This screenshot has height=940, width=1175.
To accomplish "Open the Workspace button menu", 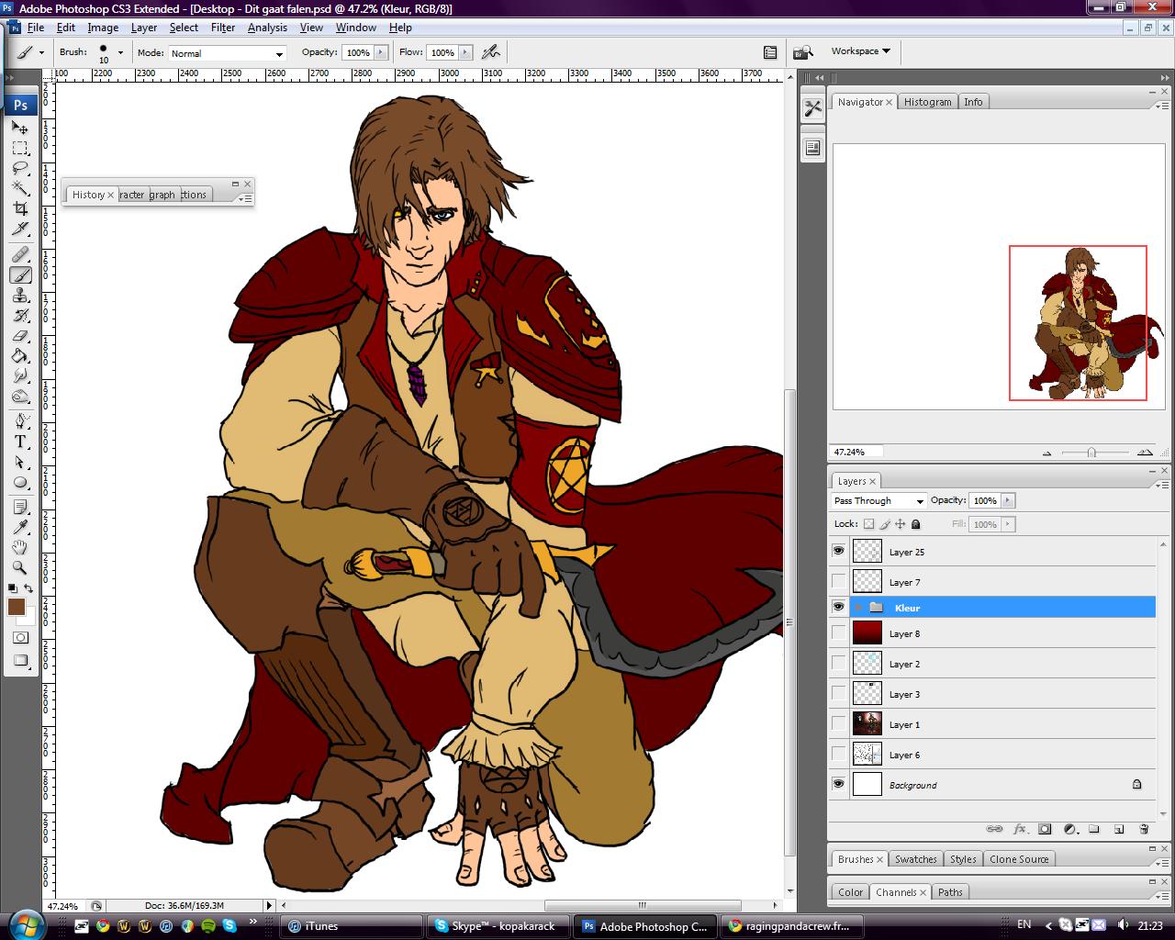I will 860,51.
